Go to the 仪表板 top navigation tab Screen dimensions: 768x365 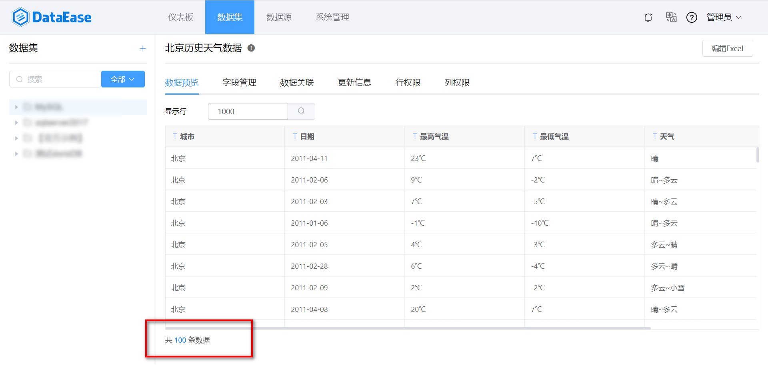click(x=180, y=17)
